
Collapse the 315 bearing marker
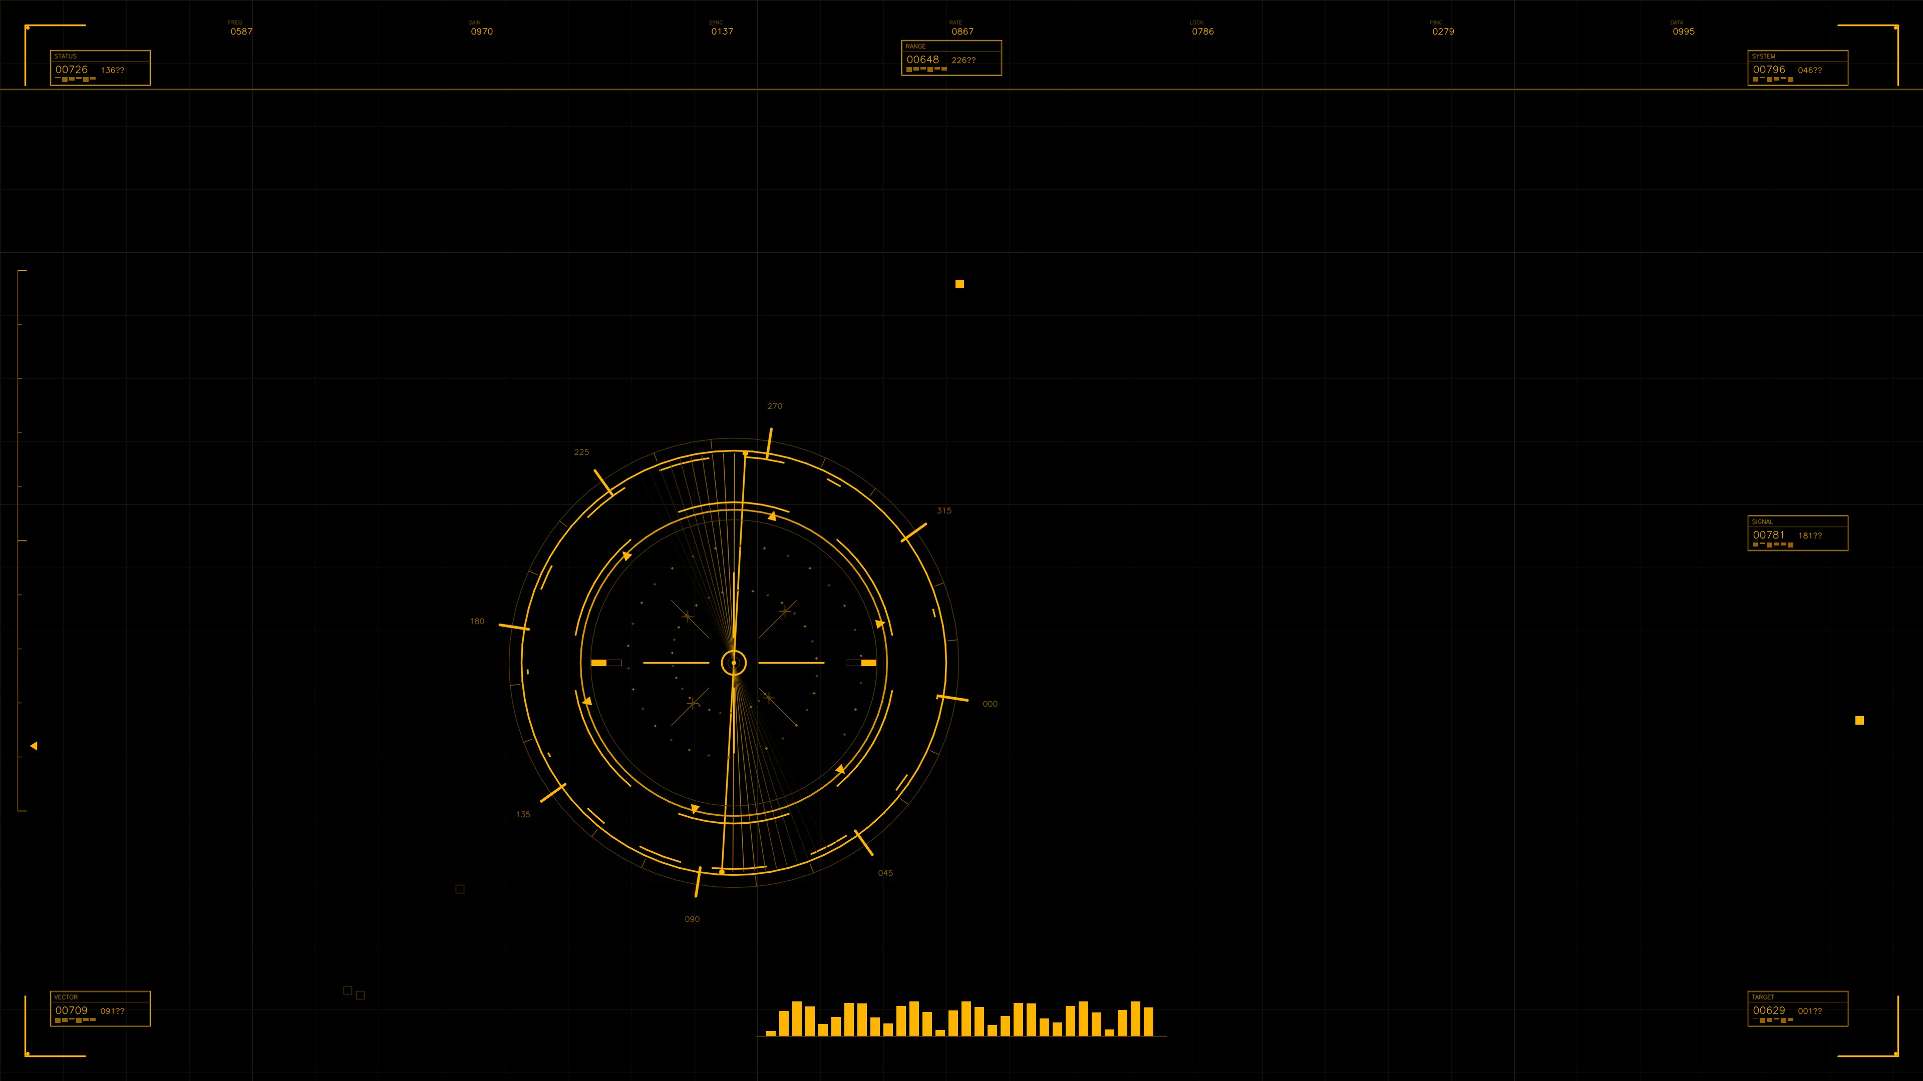click(x=944, y=510)
